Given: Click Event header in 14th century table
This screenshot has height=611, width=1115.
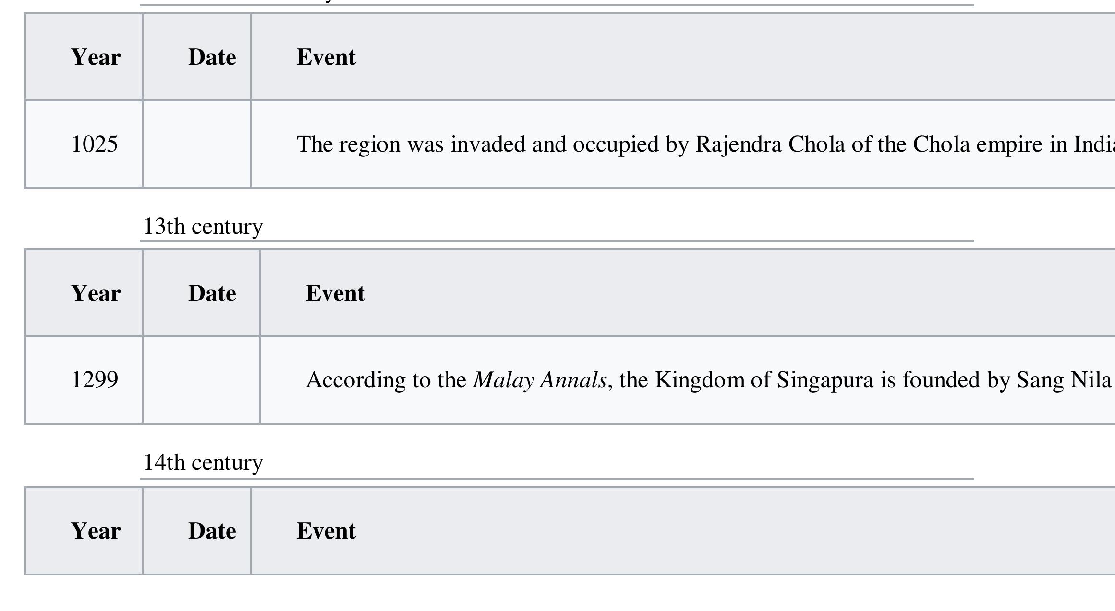Looking at the screenshot, I should (326, 531).
